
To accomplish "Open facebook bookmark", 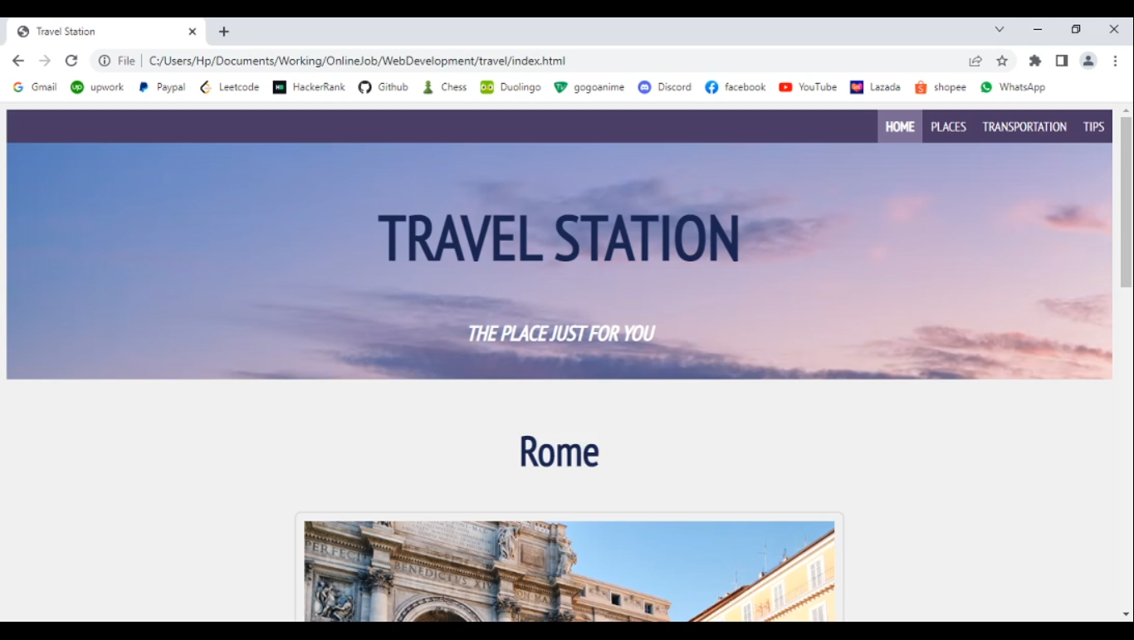I will [736, 87].
